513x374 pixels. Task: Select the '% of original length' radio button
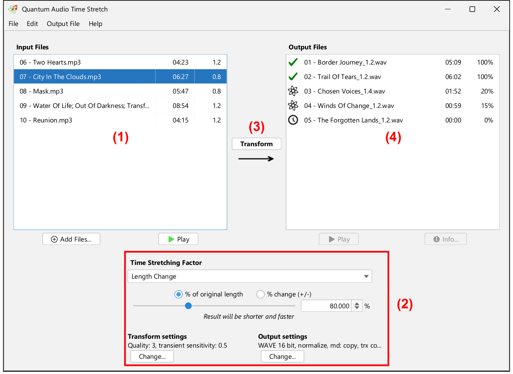179,294
